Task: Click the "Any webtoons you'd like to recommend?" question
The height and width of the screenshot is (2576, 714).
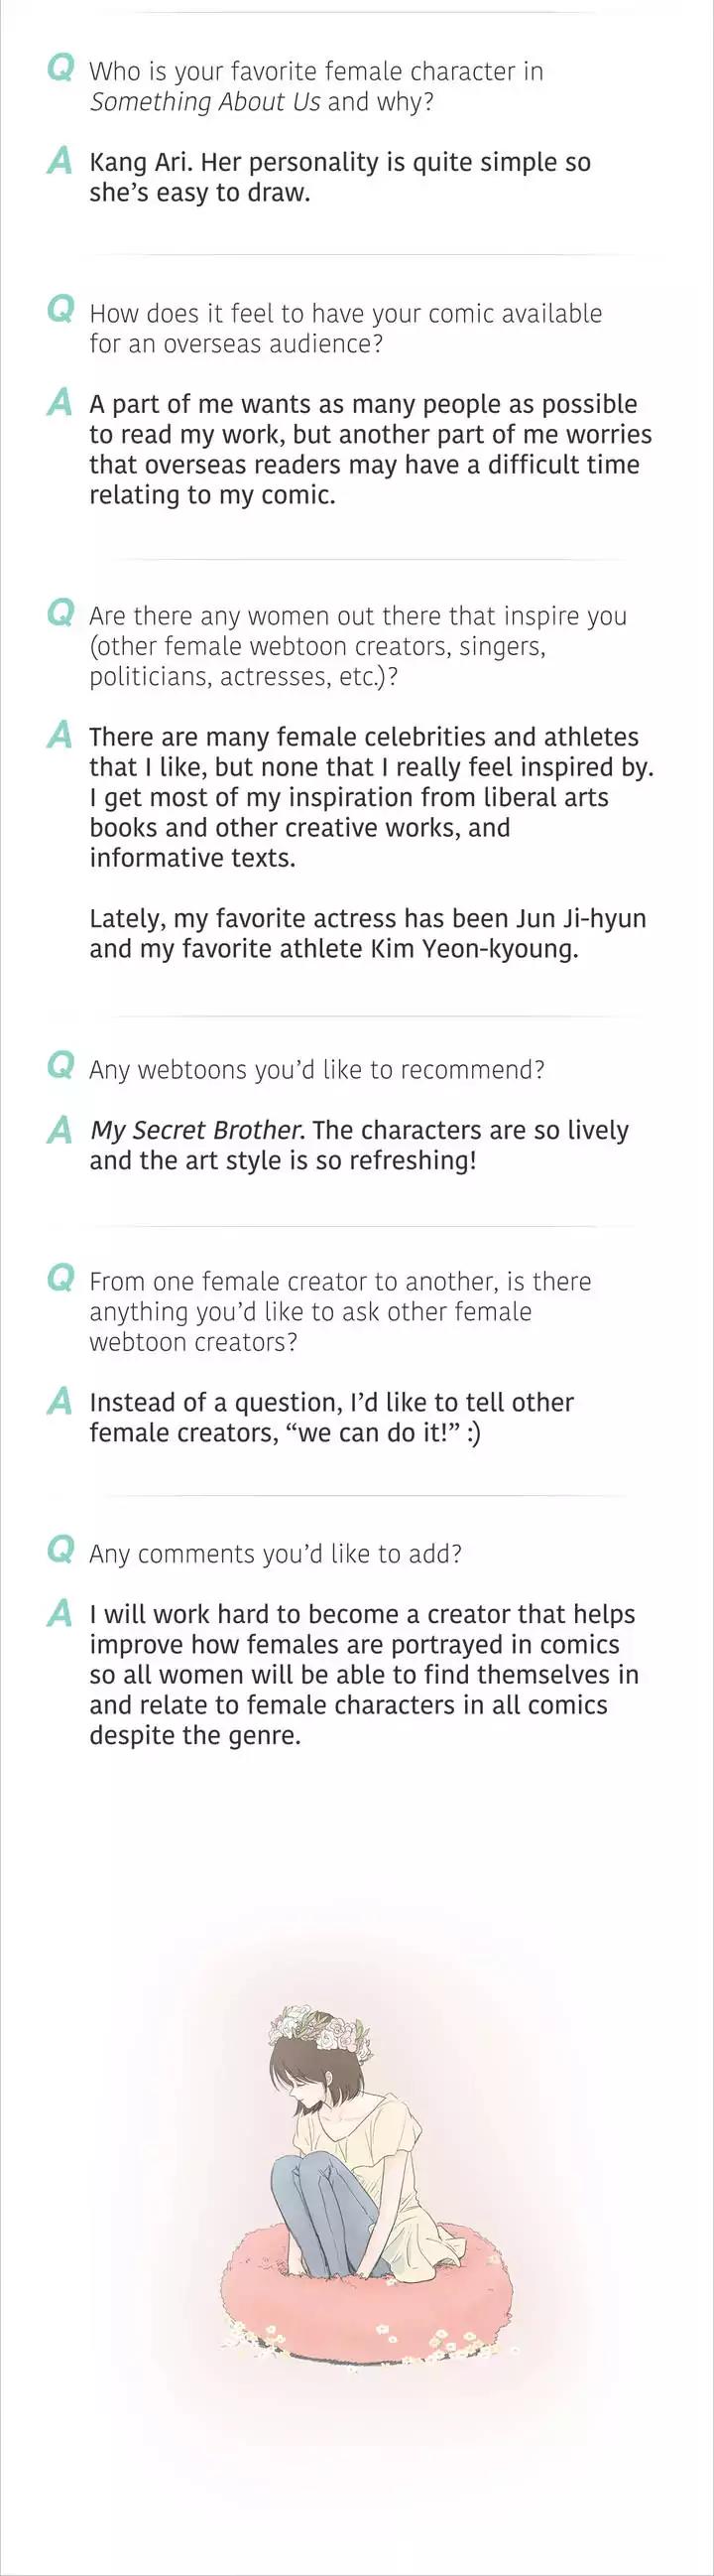Action: [316, 1069]
